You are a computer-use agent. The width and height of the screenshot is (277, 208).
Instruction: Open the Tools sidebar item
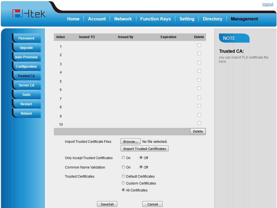click(x=26, y=95)
